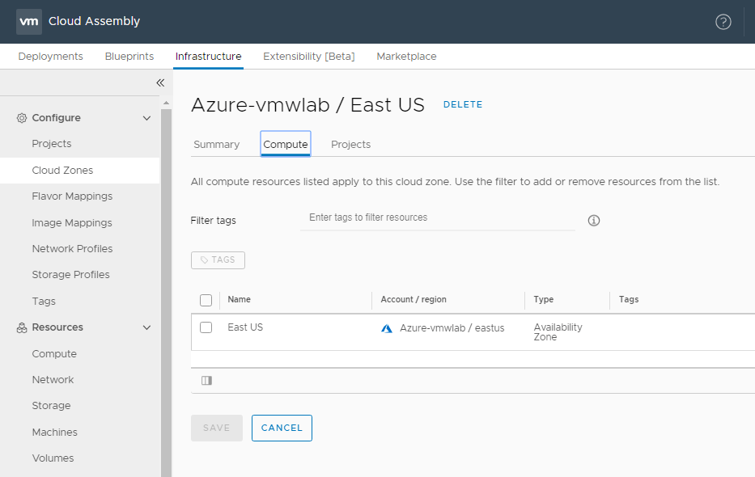Collapse sidebar with double chevron icon

[x=160, y=82]
